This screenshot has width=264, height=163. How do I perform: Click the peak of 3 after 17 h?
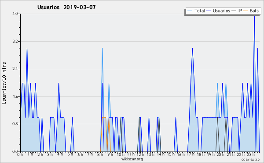click(x=192, y=49)
